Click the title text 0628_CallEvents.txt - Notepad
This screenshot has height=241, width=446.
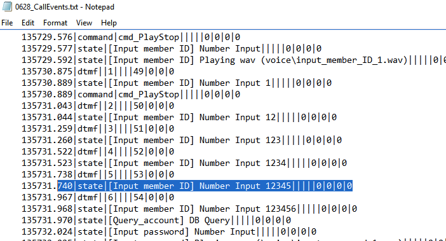pyautogui.click(x=65, y=7)
